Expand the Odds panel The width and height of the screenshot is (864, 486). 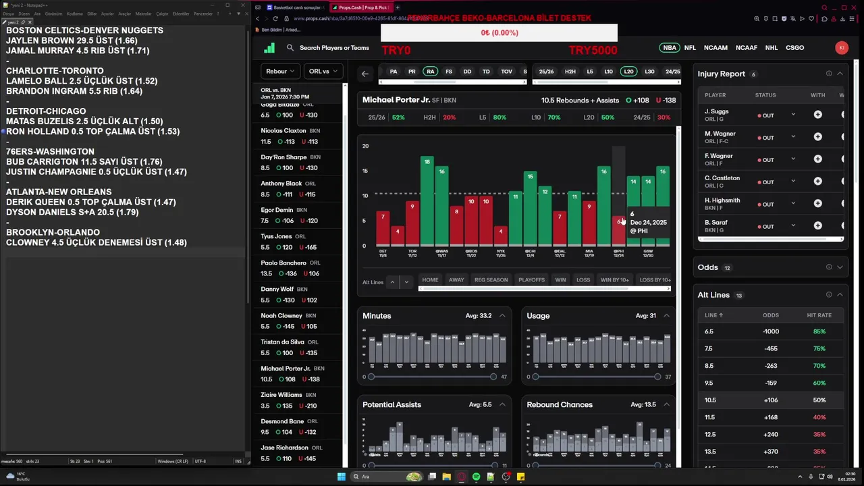(x=840, y=267)
